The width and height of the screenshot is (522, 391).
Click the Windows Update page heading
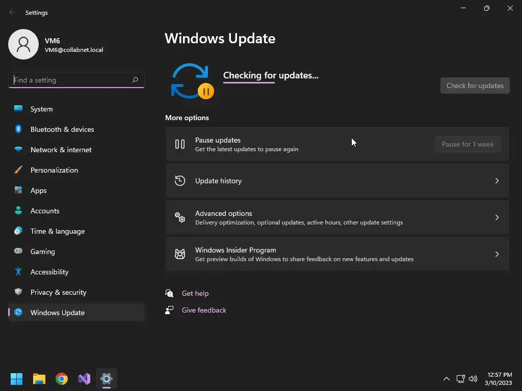point(220,38)
